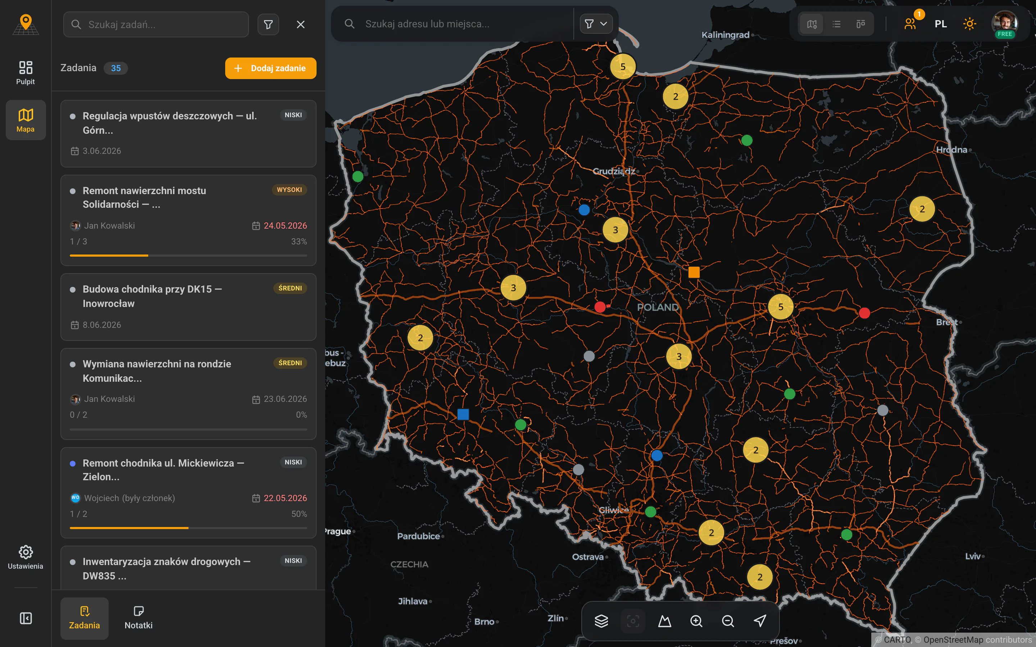
Task: Toggle light theme sun icon
Action: tap(970, 24)
